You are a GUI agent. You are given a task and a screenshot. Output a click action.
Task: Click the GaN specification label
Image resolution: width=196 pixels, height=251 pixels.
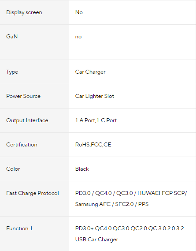point(12,37)
